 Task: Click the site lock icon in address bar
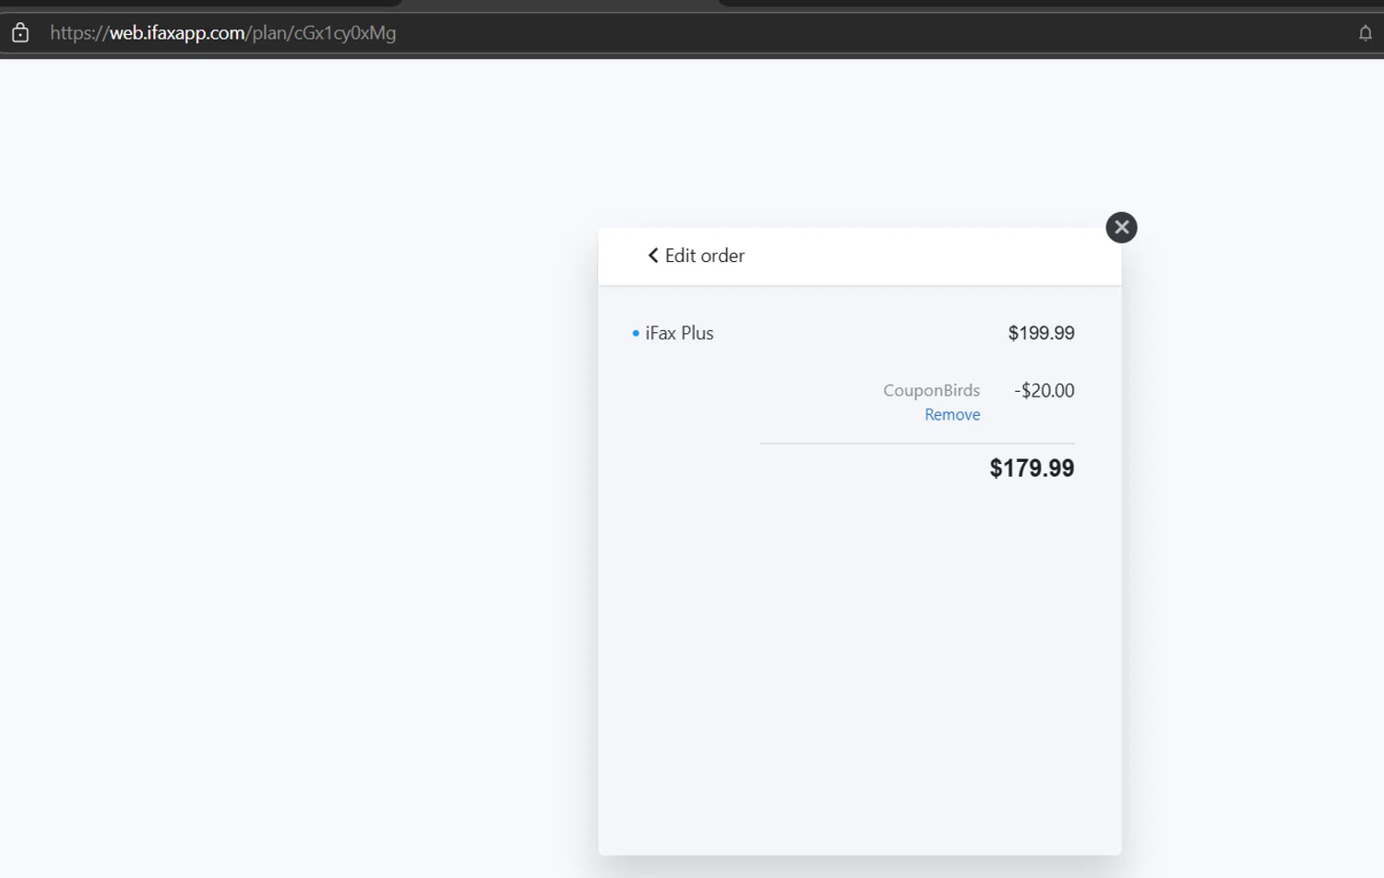[20, 33]
